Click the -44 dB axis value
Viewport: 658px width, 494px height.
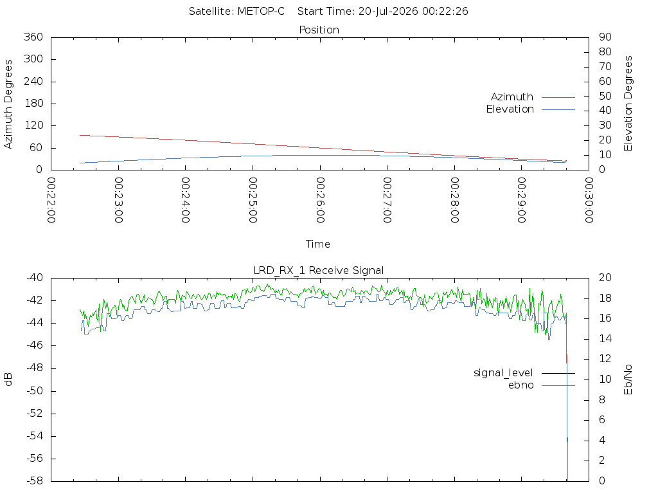35,323
